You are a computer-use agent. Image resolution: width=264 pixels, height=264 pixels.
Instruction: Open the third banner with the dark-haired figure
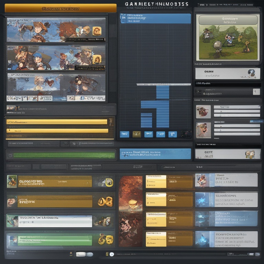coord(56,87)
